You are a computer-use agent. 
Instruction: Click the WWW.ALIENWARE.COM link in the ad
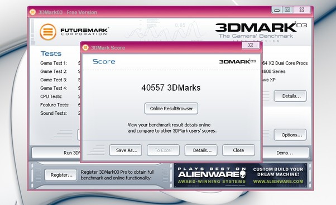point(278,182)
